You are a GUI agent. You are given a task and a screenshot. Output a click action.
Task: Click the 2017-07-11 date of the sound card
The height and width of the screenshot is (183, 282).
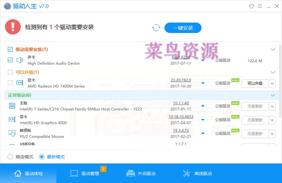click(x=181, y=63)
